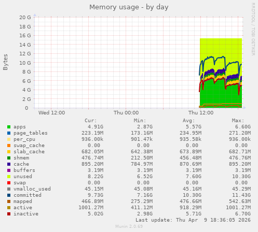Screen dimensions: 258x232
Task: Click the 'Munin 2.0.69' footer text
Action: [129, 226]
